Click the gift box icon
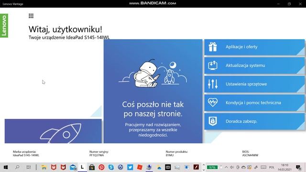The width and height of the screenshot is (306, 172). tap(213, 47)
